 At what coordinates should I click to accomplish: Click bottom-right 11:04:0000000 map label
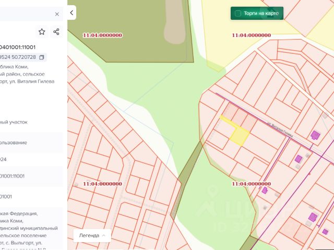click(252, 184)
